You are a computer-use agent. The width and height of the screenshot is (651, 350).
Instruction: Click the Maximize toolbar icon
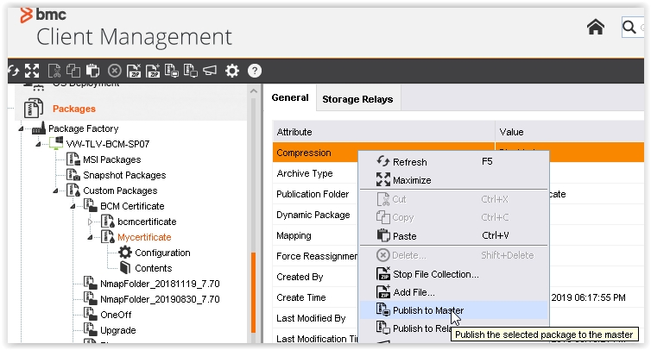pyautogui.click(x=32, y=71)
